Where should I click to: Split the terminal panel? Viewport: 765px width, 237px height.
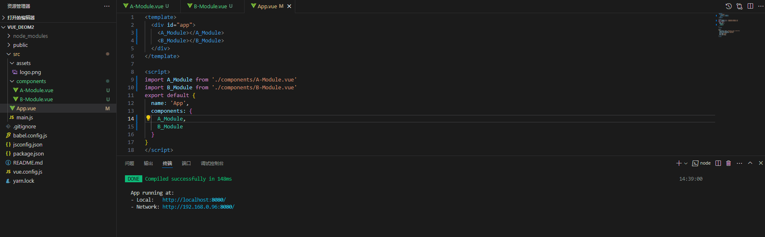[718, 163]
